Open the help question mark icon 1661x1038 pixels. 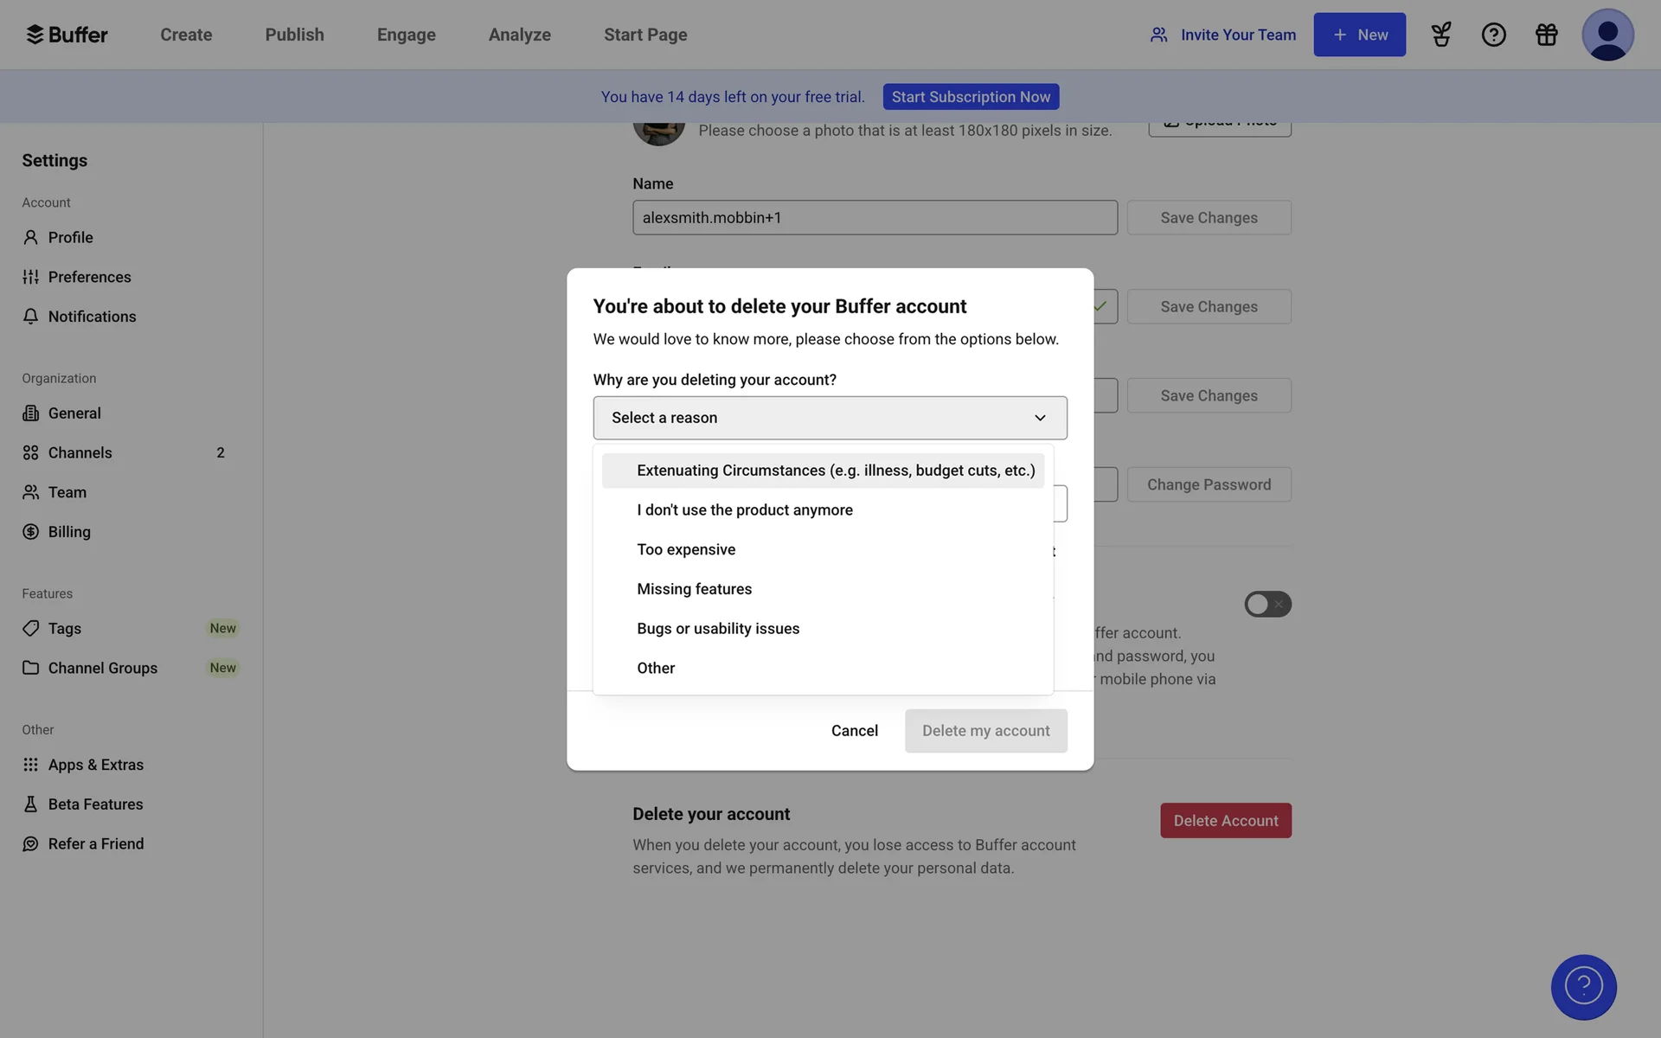1493,35
